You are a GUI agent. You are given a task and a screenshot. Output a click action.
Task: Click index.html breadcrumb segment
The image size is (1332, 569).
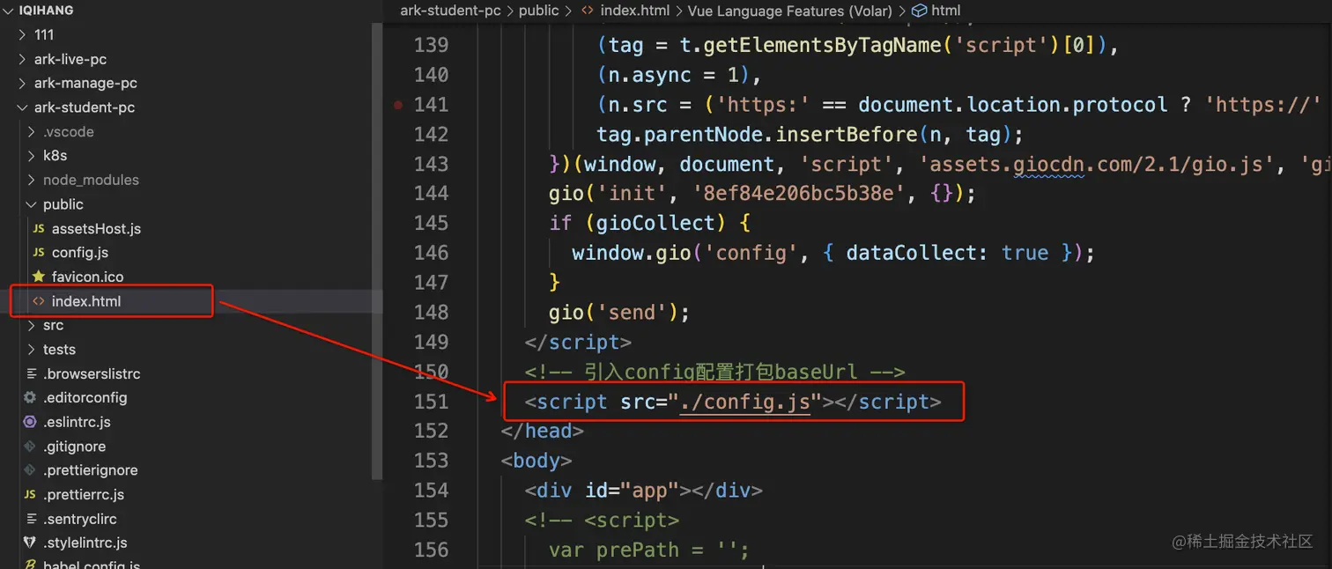pos(634,11)
